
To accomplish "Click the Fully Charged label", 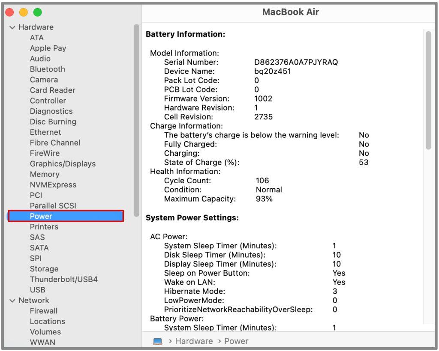I will (190, 144).
